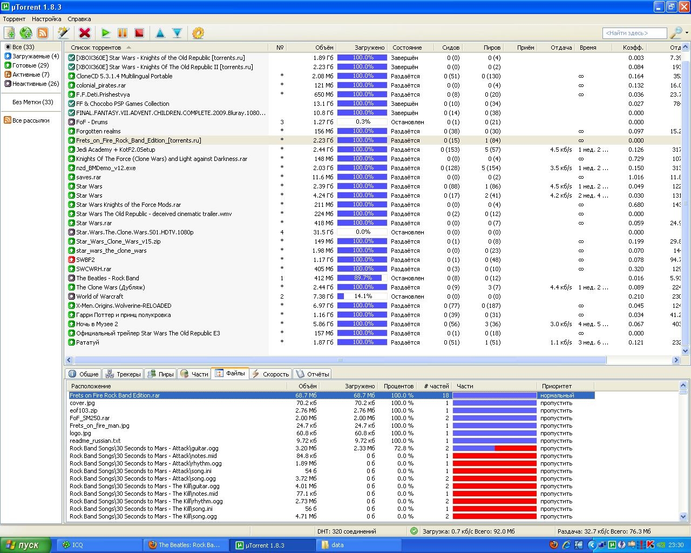This screenshot has height=553, width=691.
Task: Click the red Stop torrent icon
Action: 139,33
